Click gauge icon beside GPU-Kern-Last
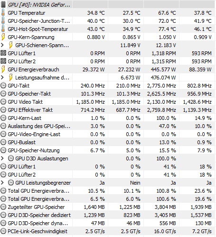216x237 pixels. tap(3, 118)
